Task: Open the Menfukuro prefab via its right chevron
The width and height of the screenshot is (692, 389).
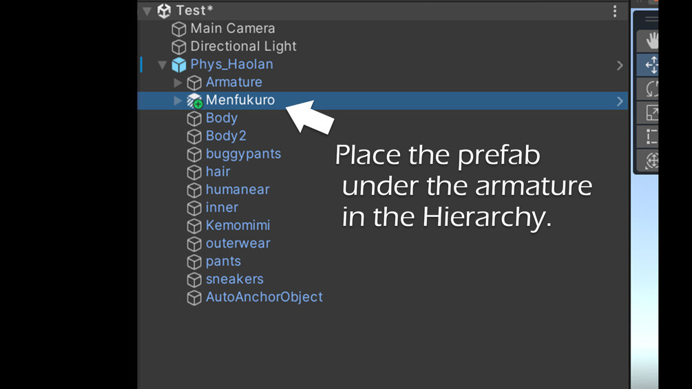Action: [x=620, y=101]
